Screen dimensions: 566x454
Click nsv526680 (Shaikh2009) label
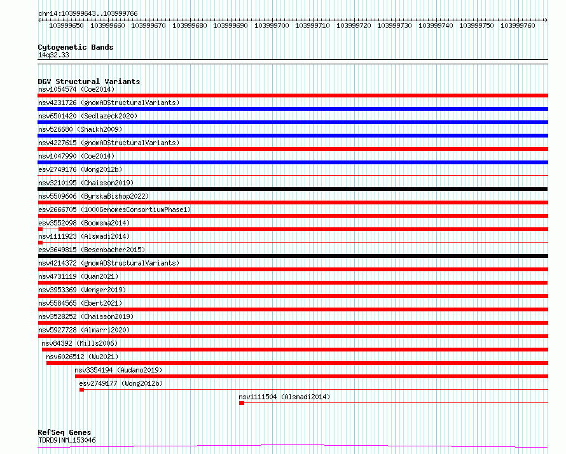tap(80, 129)
